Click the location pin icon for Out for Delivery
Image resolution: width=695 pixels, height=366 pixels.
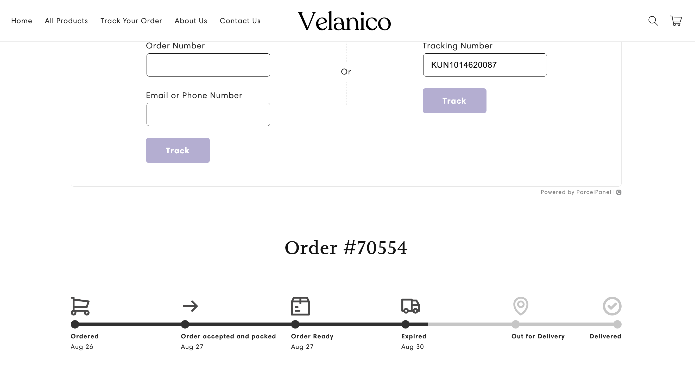coord(520,306)
